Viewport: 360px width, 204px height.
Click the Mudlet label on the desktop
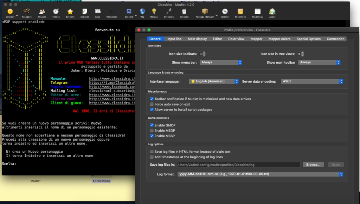36,181
